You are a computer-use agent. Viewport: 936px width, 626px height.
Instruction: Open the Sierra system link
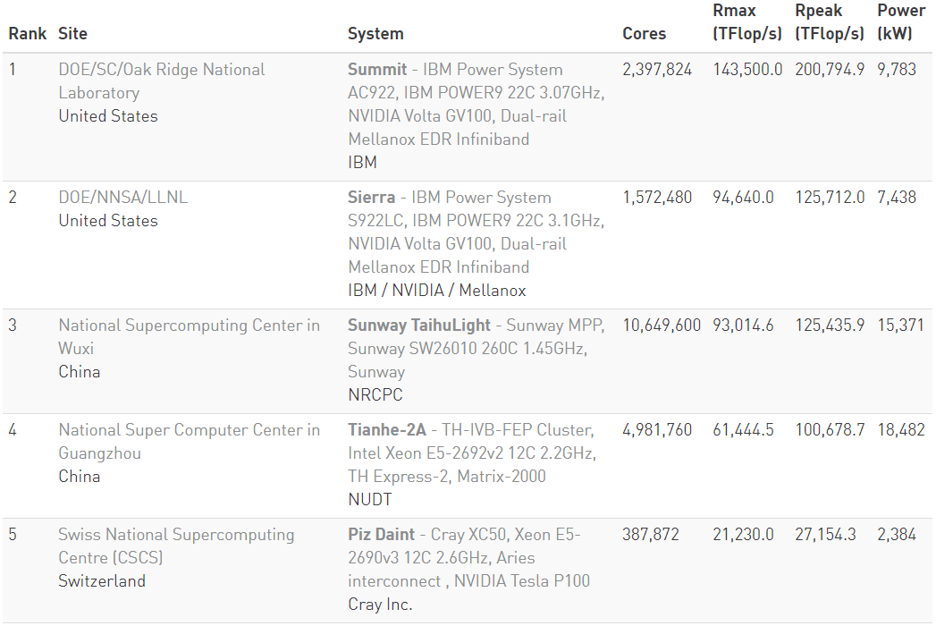pos(371,197)
